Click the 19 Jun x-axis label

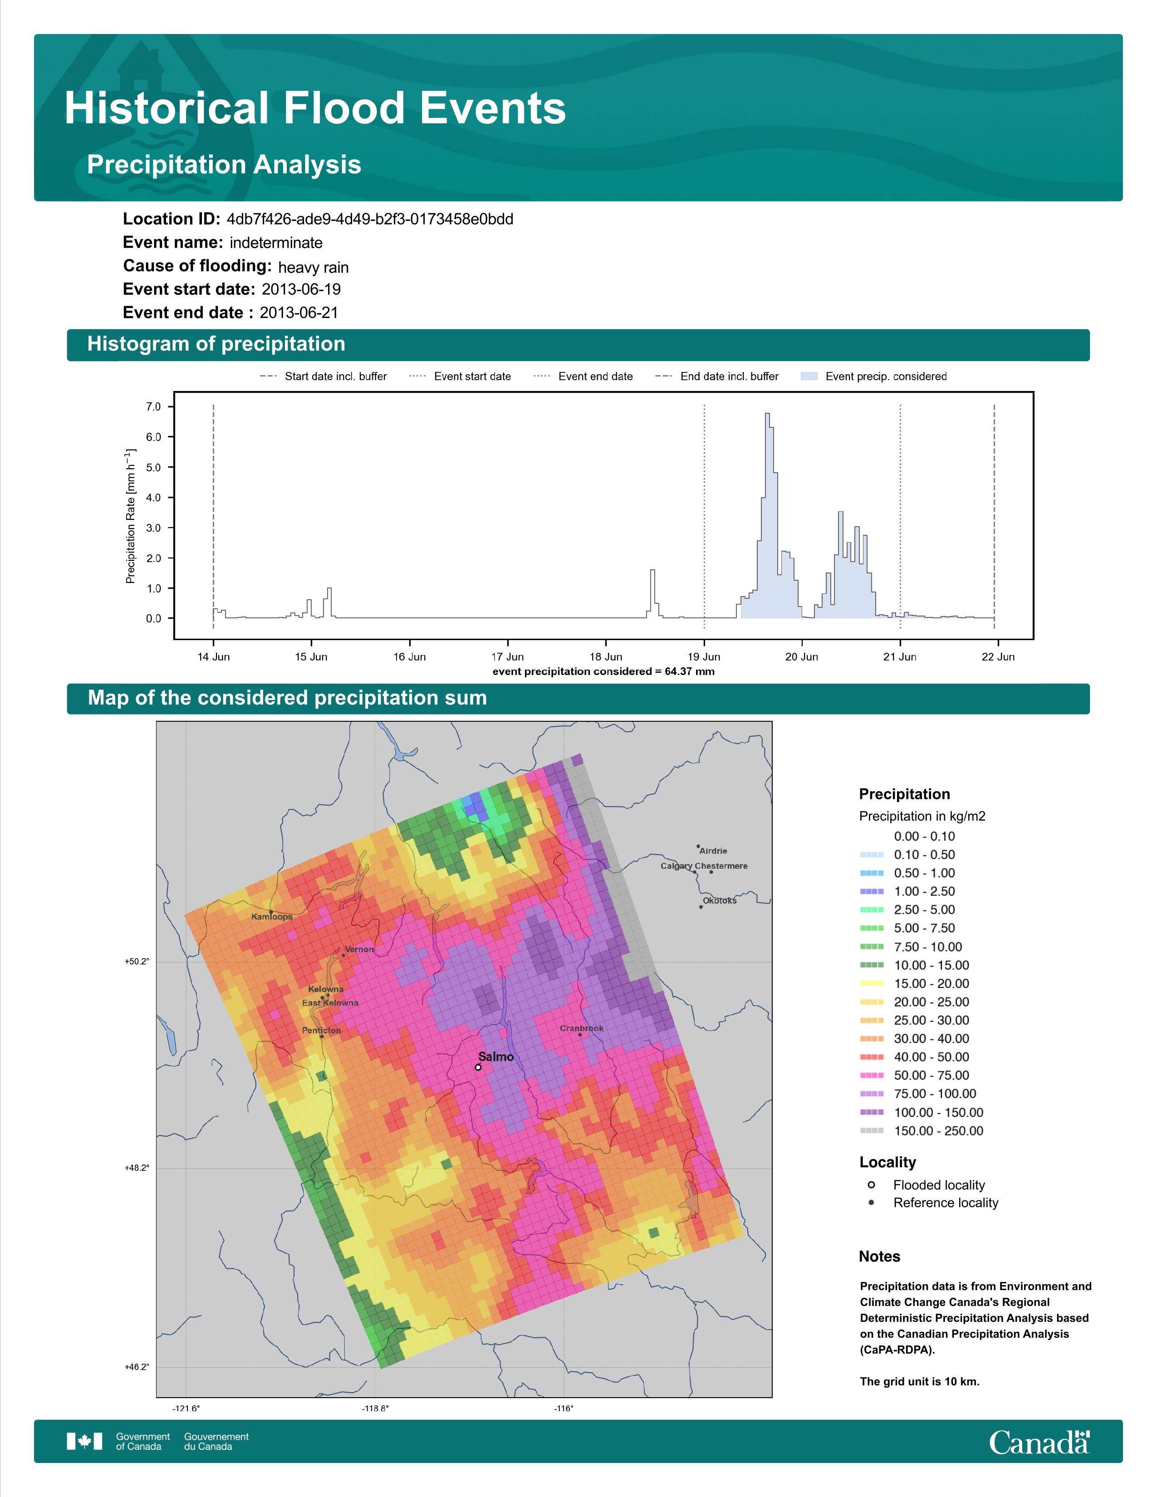click(x=704, y=657)
